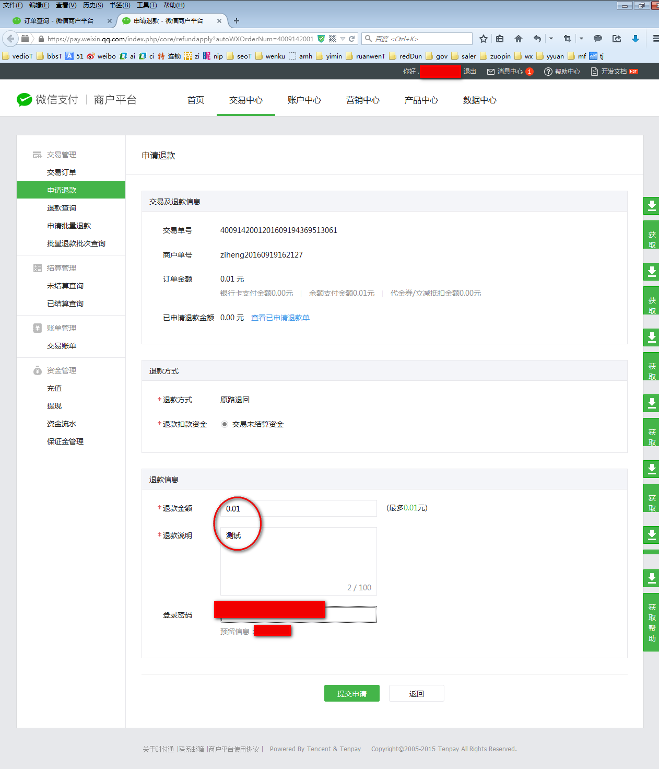Image resolution: width=659 pixels, height=769 pixels.
Task: Click the site security padlock icon
Action: coord(41,39)
